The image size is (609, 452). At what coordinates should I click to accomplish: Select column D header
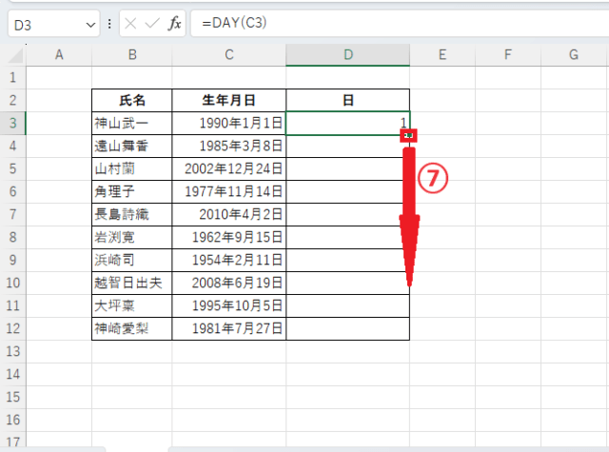[x=347, y=55]
